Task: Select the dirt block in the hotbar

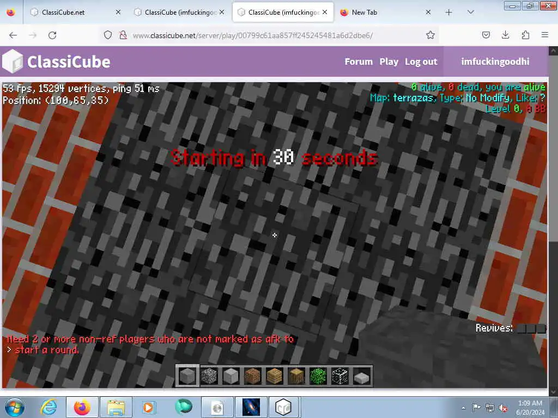Action: pos(253,376)
